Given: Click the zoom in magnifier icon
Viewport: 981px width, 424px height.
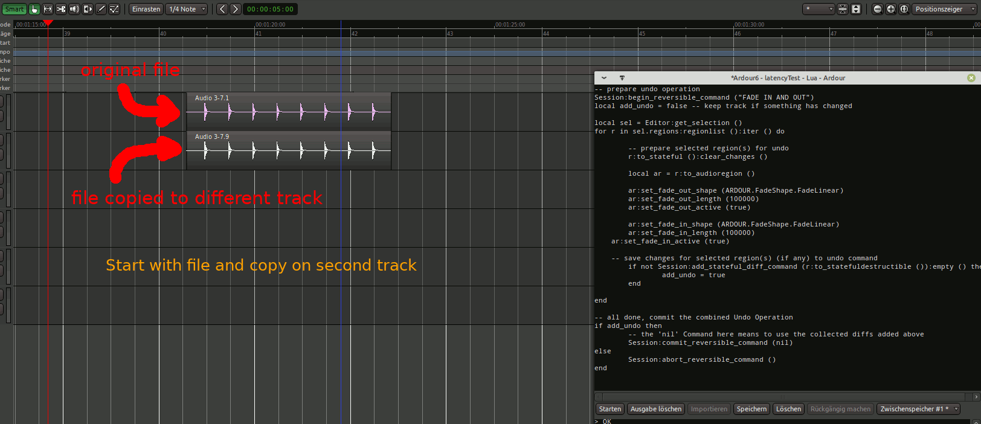Looking at the screenshot, I should 891,9.
